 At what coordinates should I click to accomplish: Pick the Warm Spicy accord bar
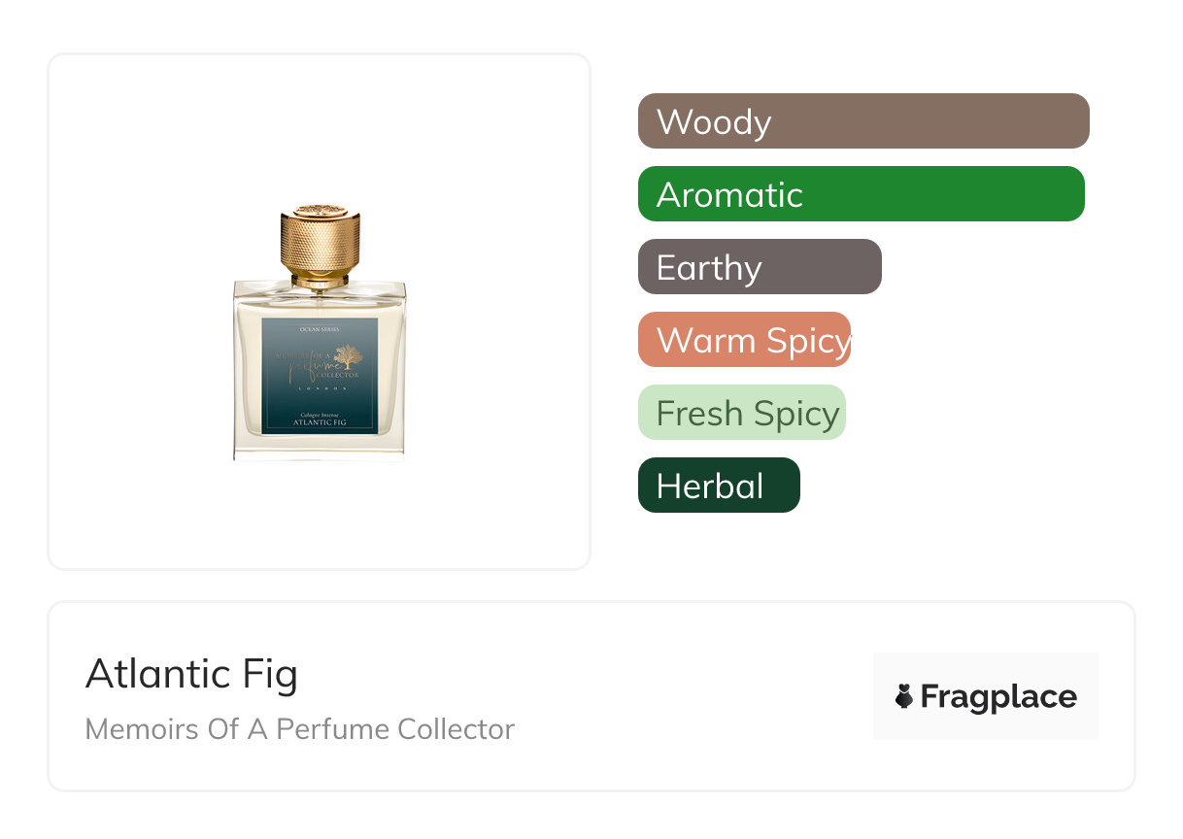click(x=744, y=340)
